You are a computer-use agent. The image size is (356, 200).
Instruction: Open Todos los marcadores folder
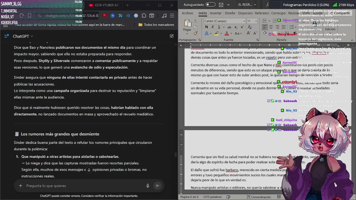tap(156, 25)
